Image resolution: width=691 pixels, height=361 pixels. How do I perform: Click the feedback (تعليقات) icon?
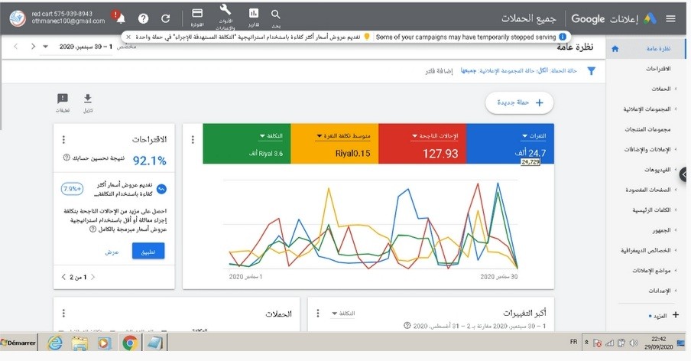[63, 99]
